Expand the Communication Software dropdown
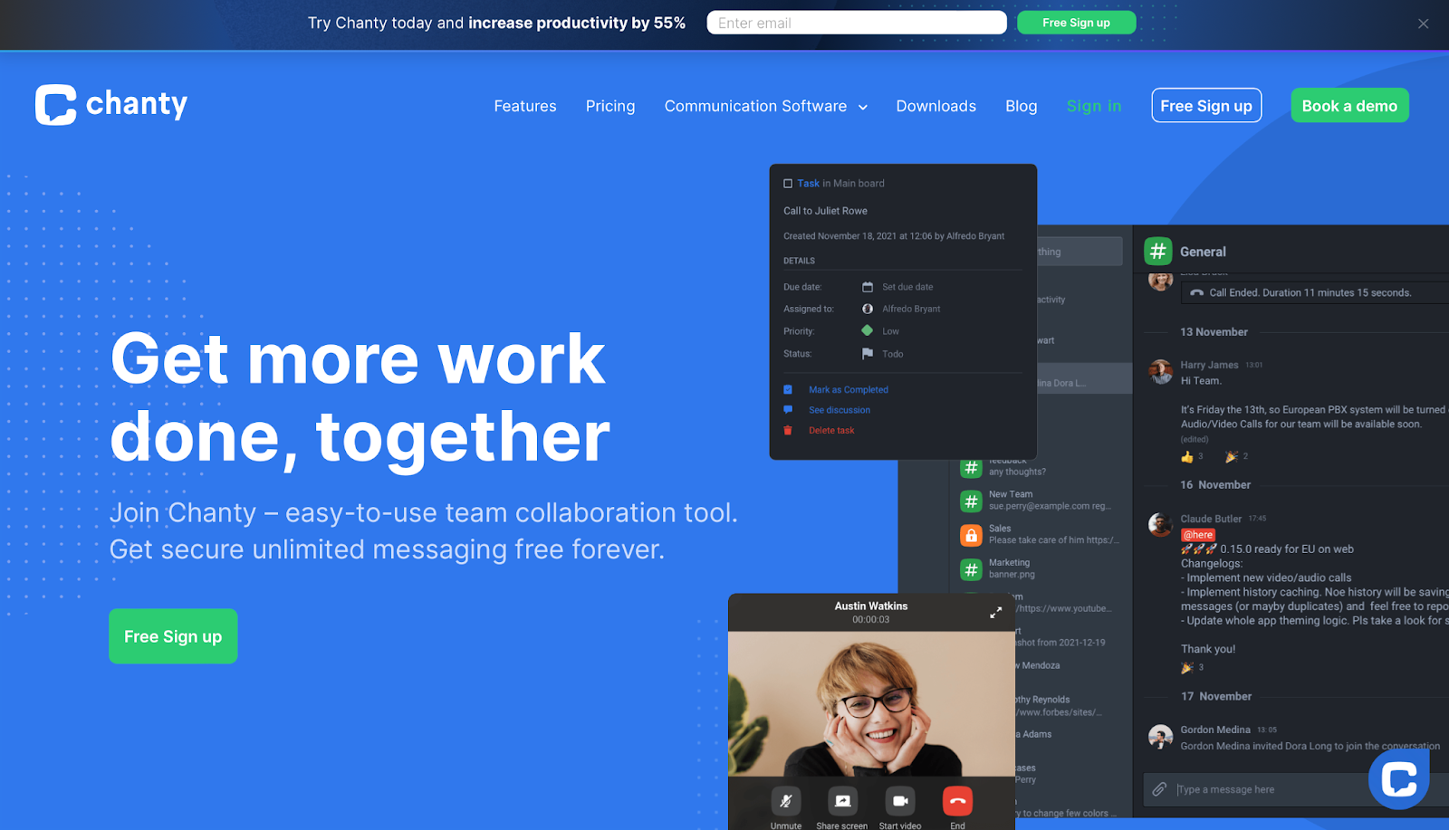 [766, 106]
